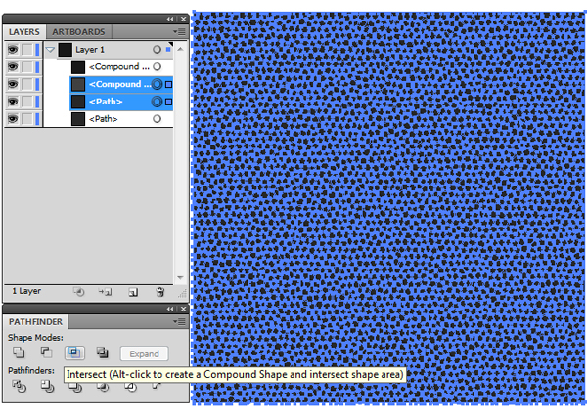Click the Layers list scroll-up arrow
Screen dimensions: 587x414
(x=180, y=49)
